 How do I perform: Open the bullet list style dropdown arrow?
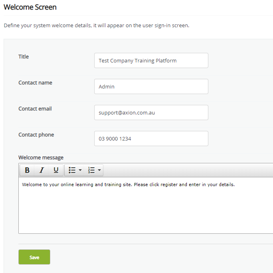80,170
